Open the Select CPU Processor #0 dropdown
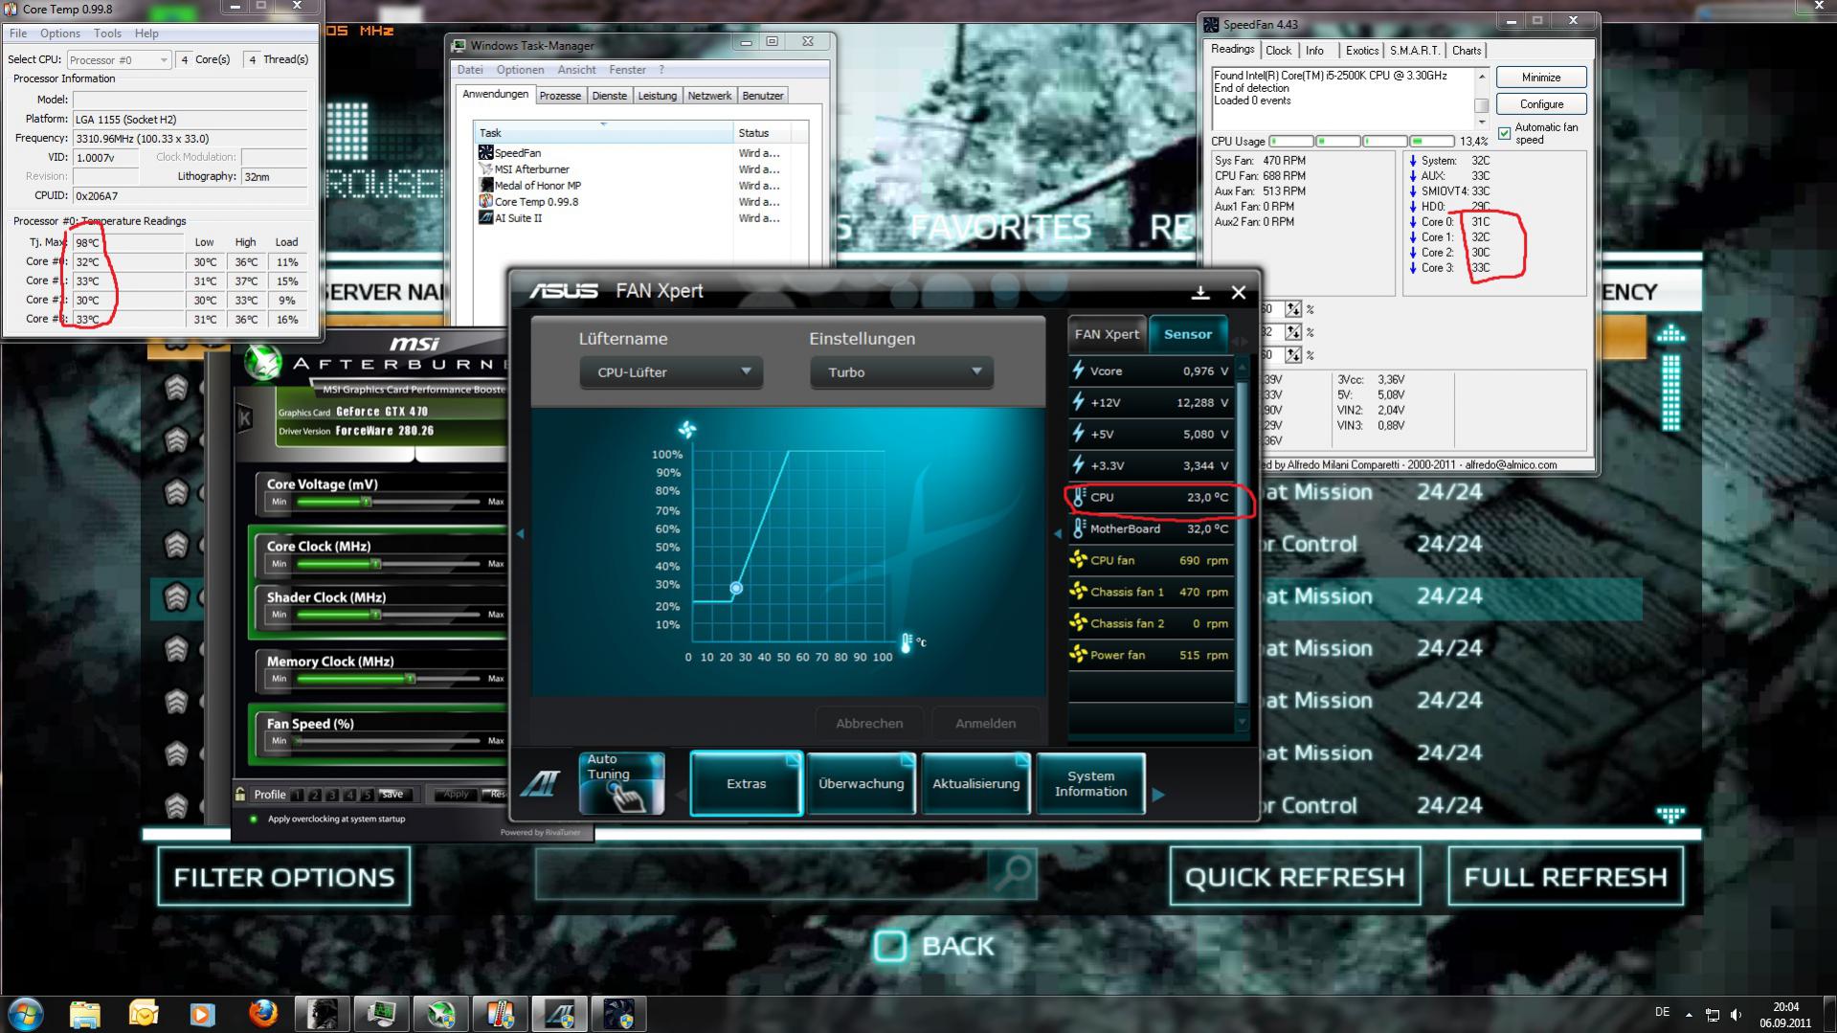This screenshot has height=1033, width=1837. click(x=119, y=59)
